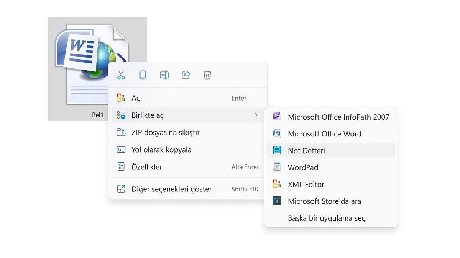Select the XML Editor icon

276,184
